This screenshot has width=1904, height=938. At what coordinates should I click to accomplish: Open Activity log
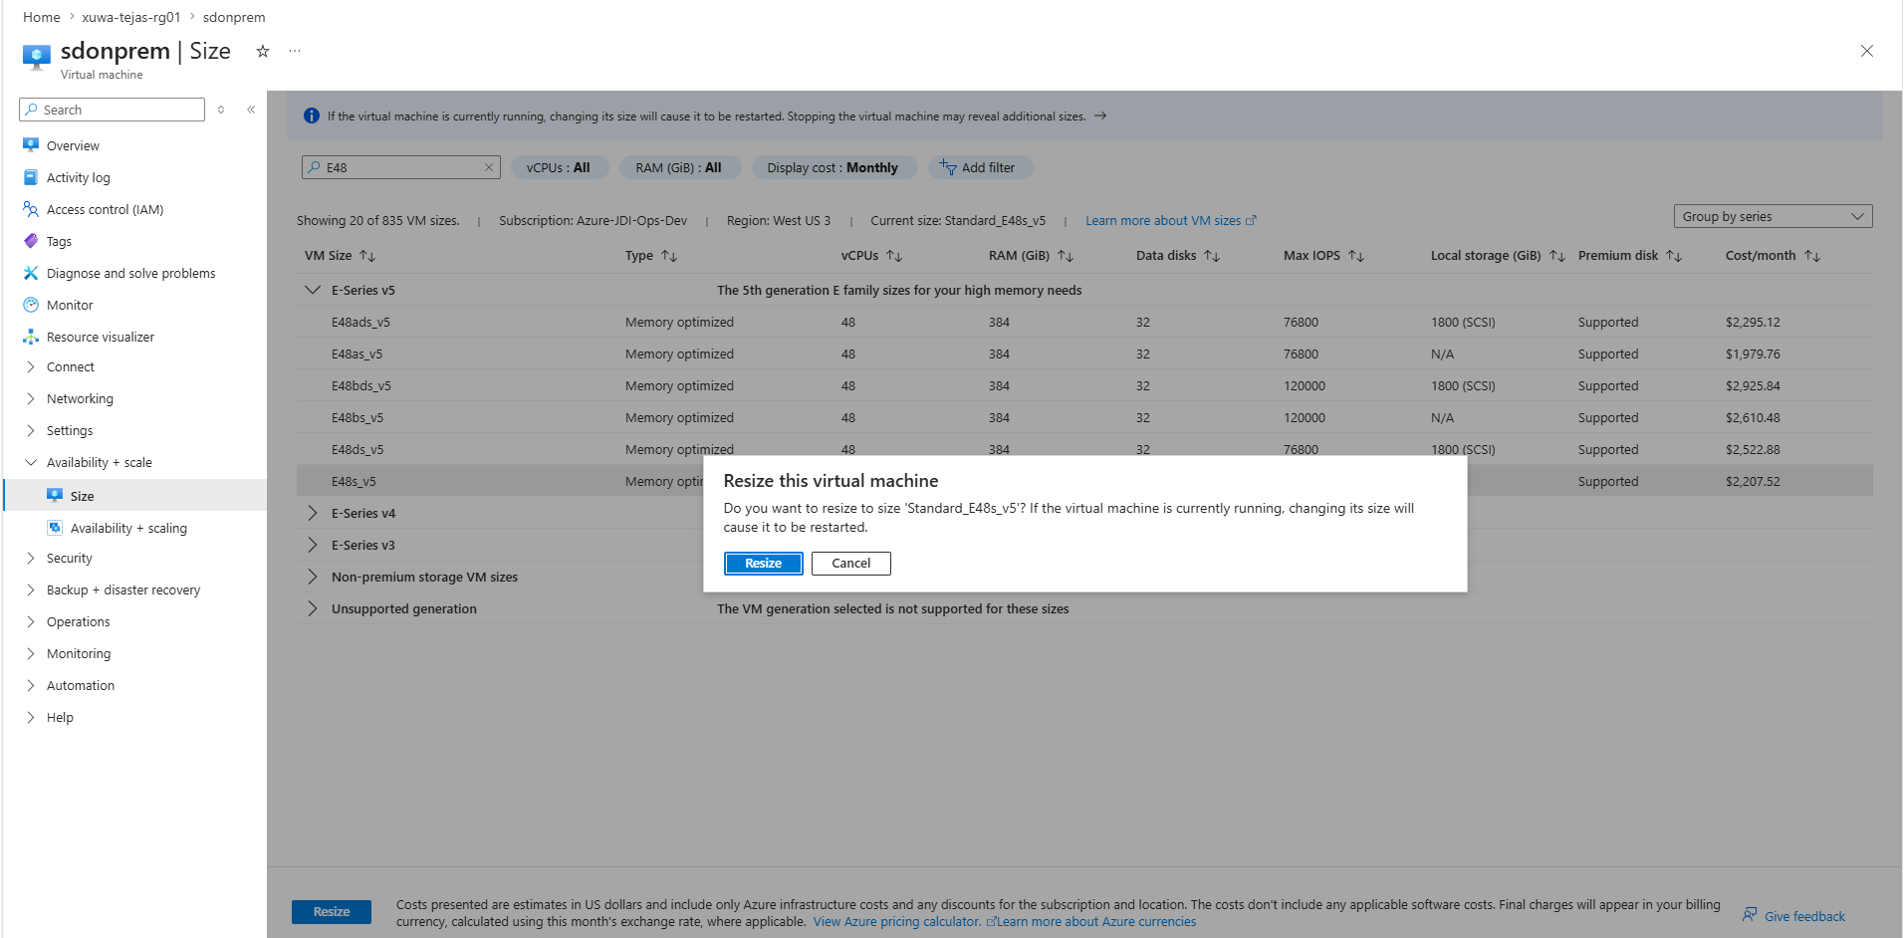[x=78, y=177]
